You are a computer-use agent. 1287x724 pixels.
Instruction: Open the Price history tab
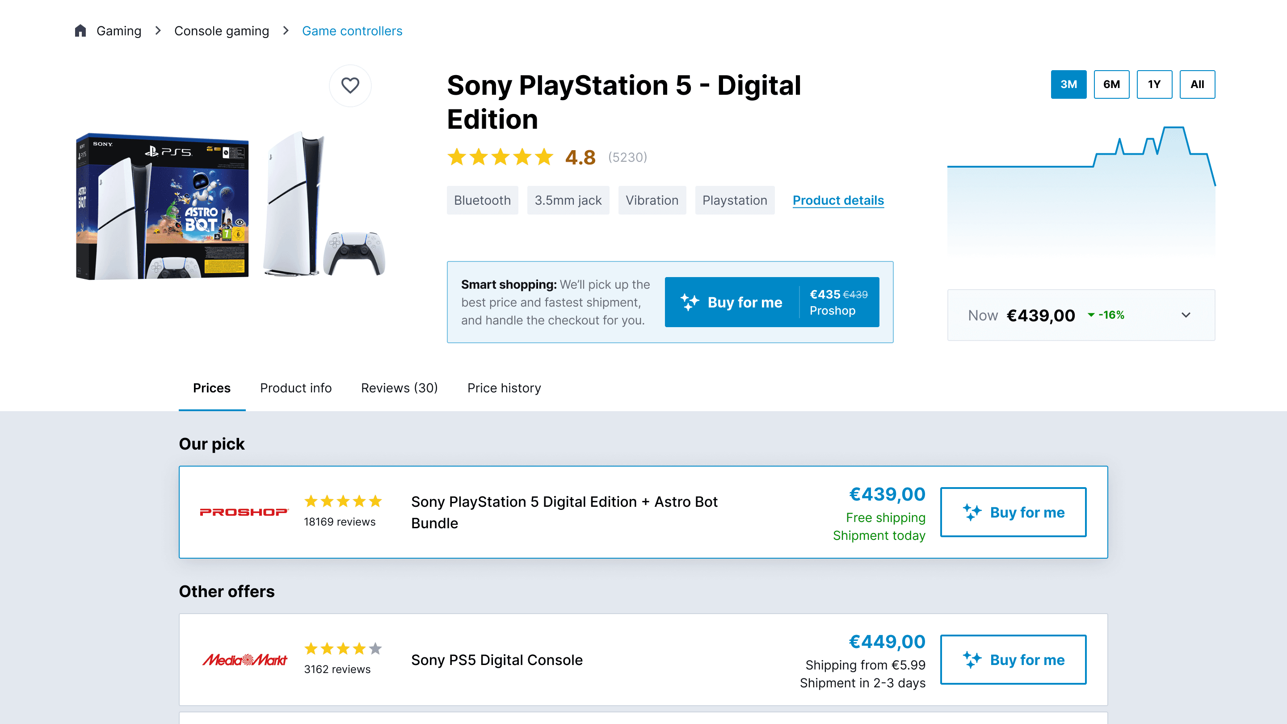click(504, 388)
